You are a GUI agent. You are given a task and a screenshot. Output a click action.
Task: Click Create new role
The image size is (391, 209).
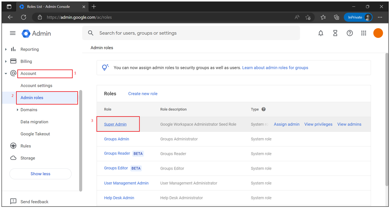click(143, 93)
